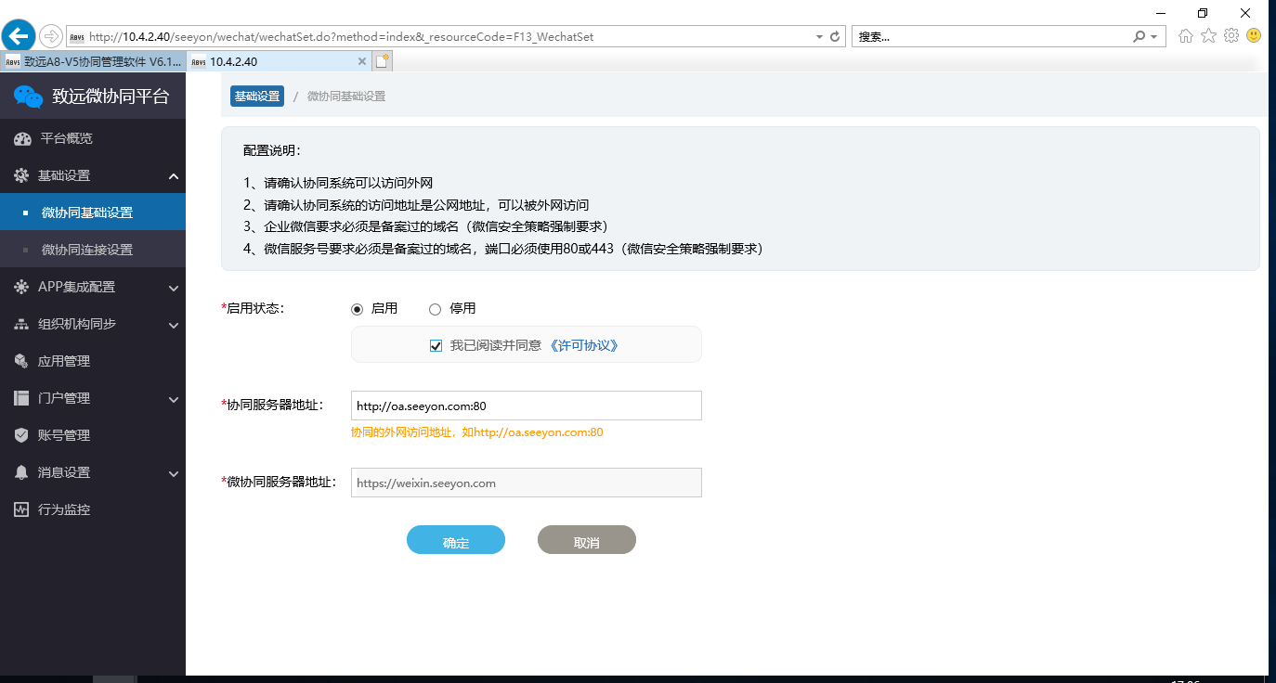Click the 基础设置 gear icon

21,175
